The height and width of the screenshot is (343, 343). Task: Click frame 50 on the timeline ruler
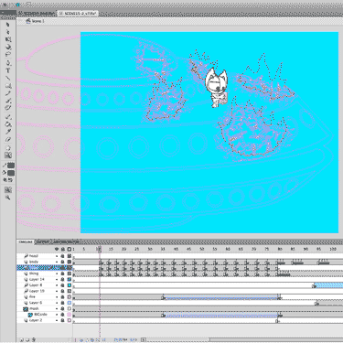pyautogui.click(x=202, y=249)
